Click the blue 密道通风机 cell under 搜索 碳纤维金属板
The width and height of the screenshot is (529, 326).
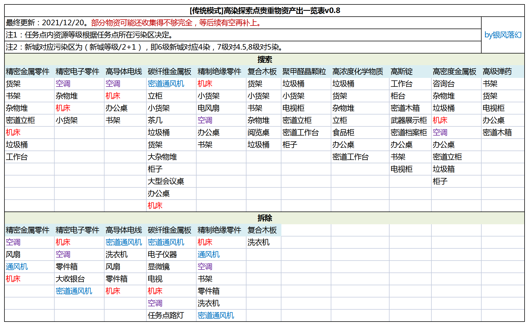coord(171,84)
